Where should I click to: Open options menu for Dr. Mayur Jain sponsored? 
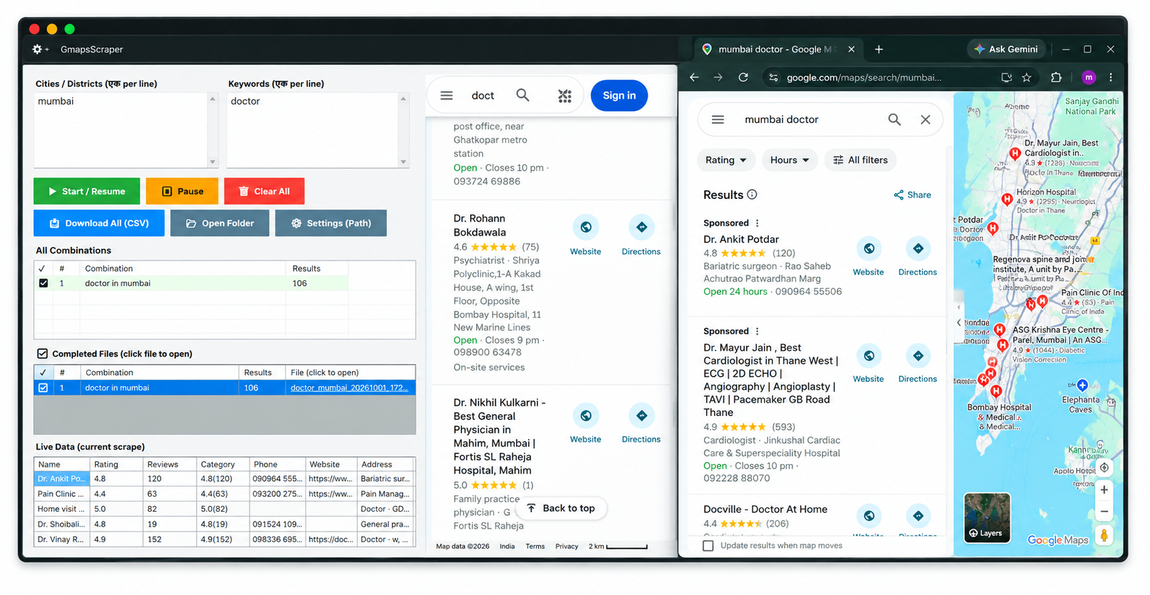pyautogui.click(x=758, y=331)
